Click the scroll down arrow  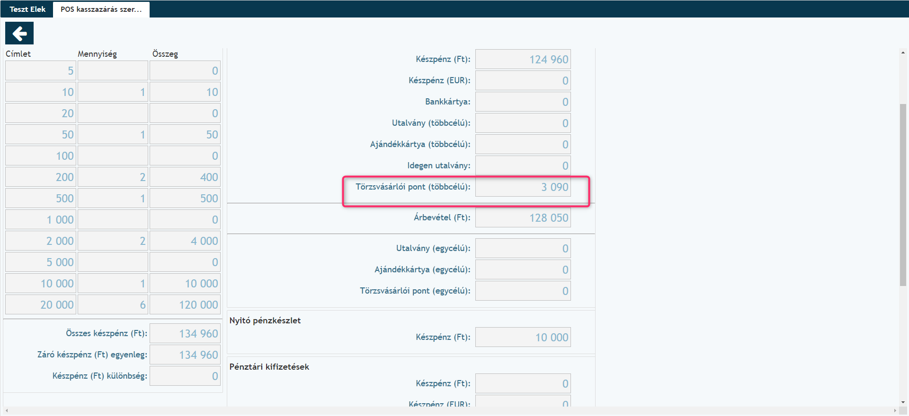(x=903, y=402)
